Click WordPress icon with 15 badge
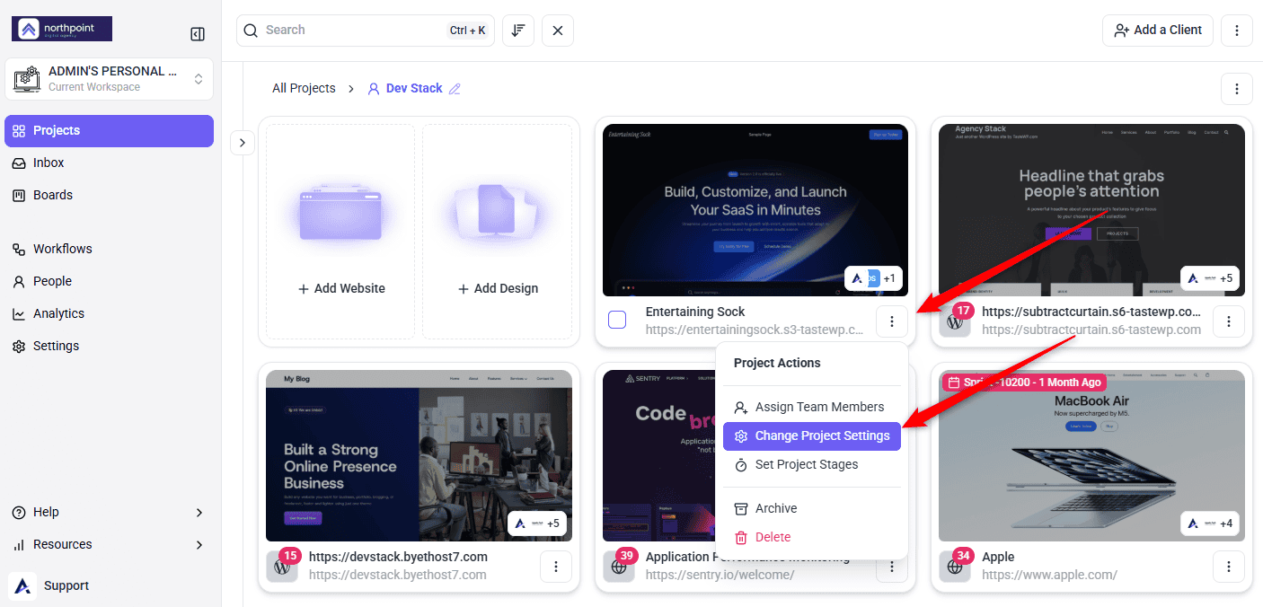Screen dimensions: 1263x607 [282, 567]
